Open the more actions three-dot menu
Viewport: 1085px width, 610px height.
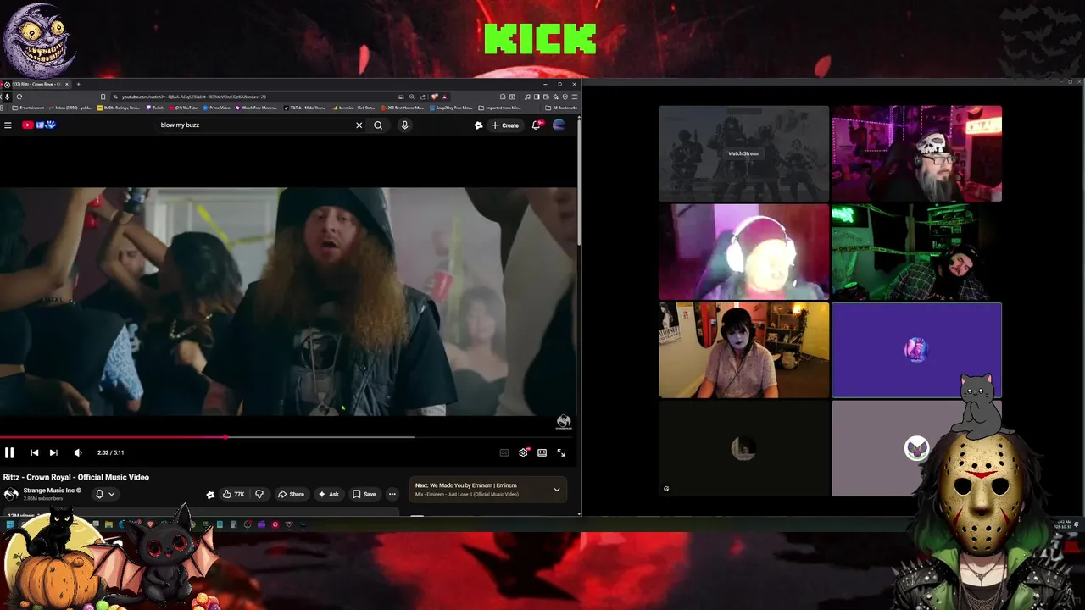(x=392, y=494)
